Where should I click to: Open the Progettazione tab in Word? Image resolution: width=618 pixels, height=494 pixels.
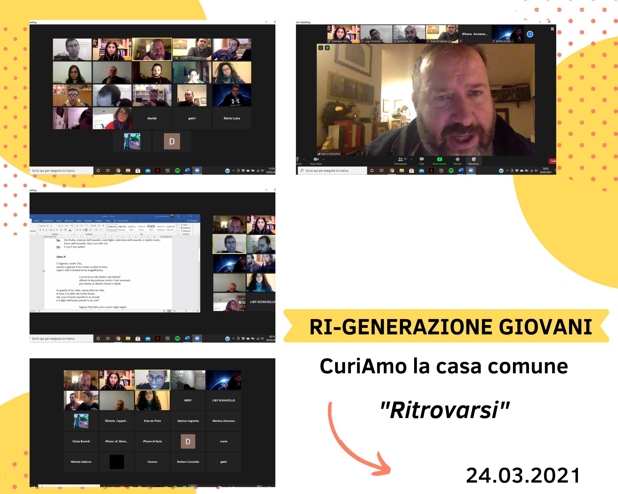pyautogui.click(x=48, y=221)
